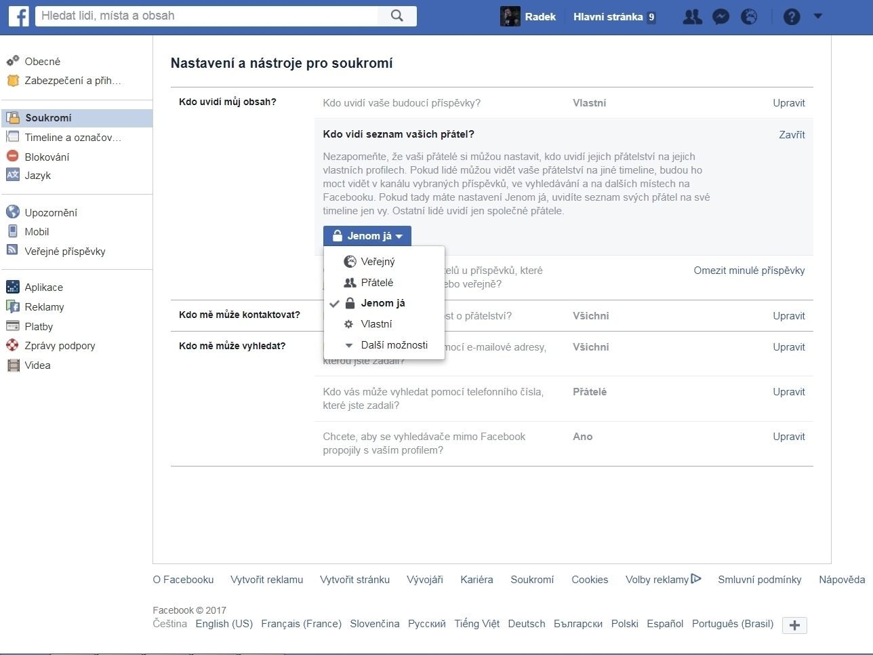Click Videa film icon in sidebar
Image resolution: width=873 pixels, height=655 pixels.
pos(13,365)
